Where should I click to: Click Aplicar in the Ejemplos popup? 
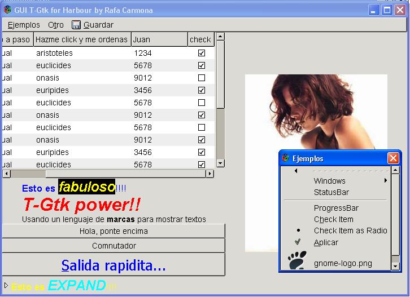[x=335, y=242]
